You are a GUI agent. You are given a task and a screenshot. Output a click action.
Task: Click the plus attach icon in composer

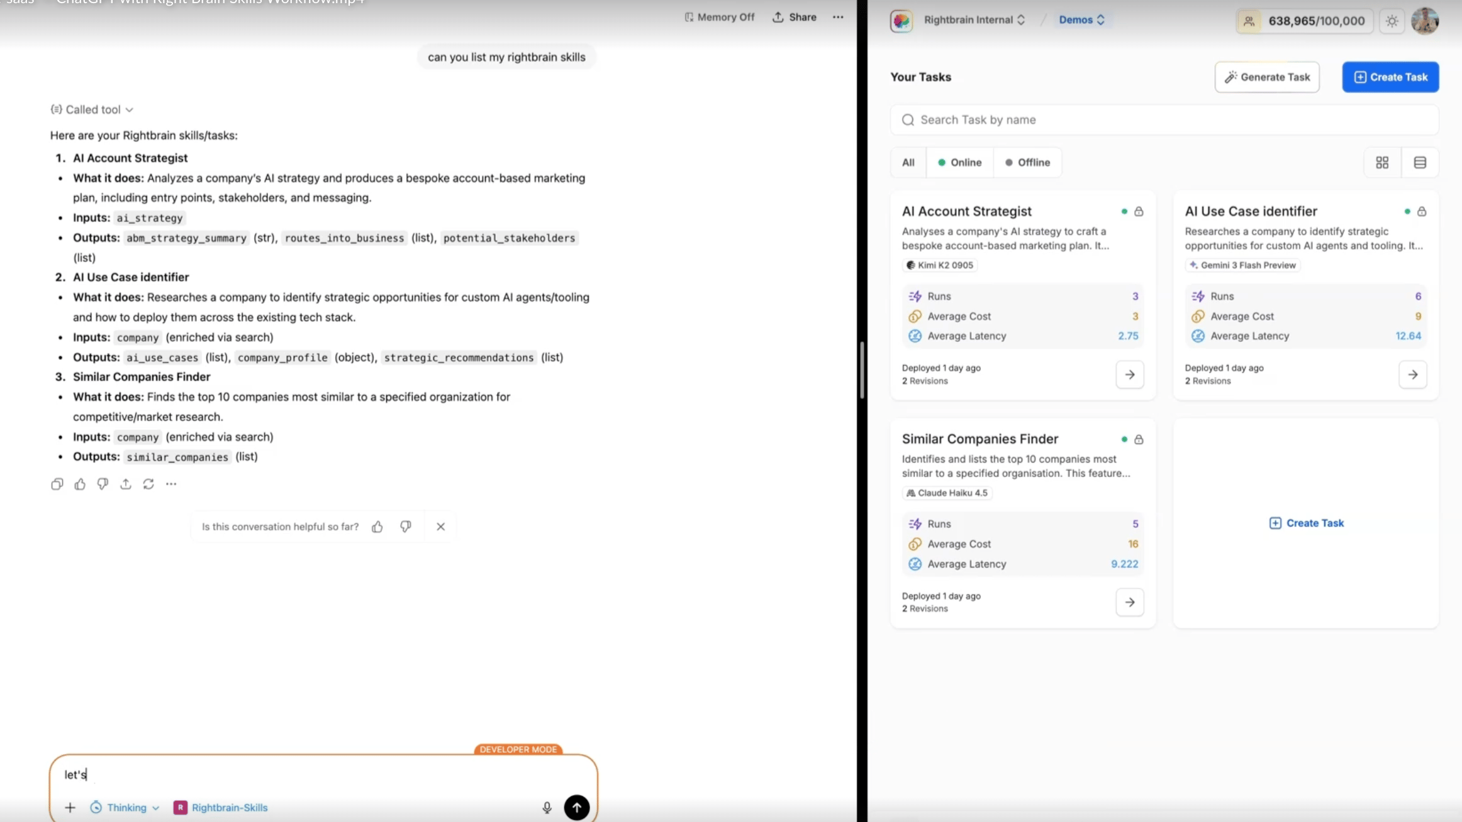tap(70, 808)
